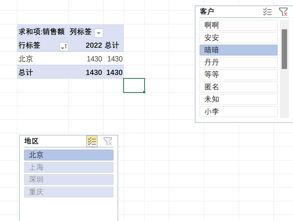Open the 列标签 filter dropdown
The width and height of the screenshot is (293, 221).
(x=99, y=33)
